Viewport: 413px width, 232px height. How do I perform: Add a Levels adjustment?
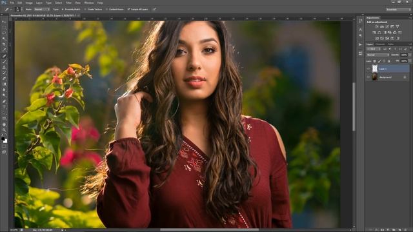point(382,27)
